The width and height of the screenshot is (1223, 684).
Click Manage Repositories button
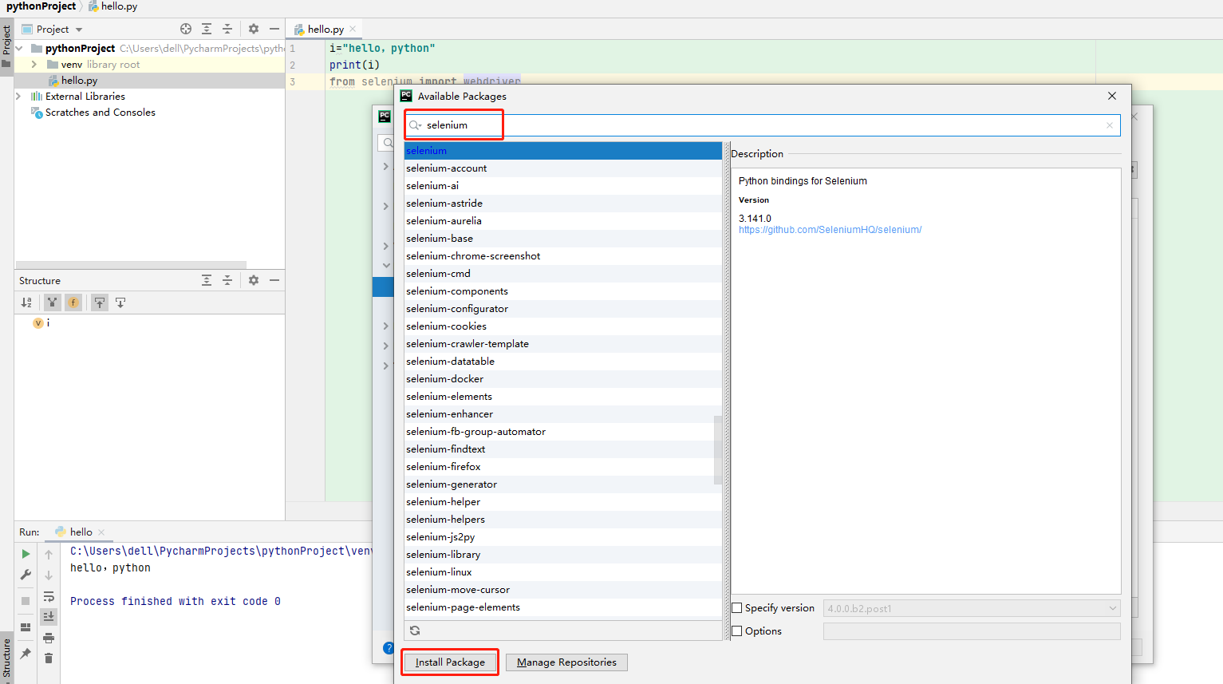click(566, 662)
